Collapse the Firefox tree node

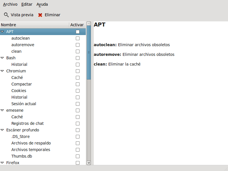[2, 163]
